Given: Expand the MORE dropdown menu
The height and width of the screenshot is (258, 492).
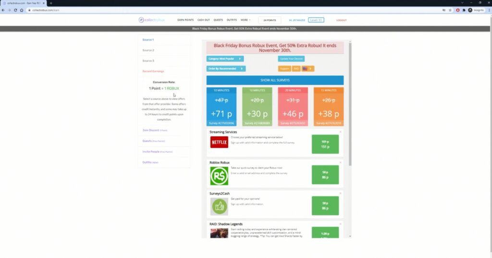Looking at the screenshot, I should [x=246, y=20].
